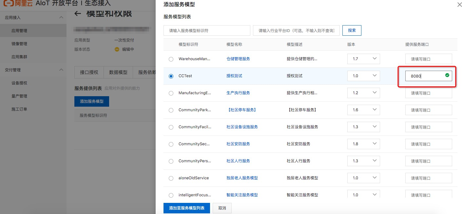Choose the aloneOldService radio button
Image resolution: width=462 pixels, height=214 pixels.
[171, 178]
